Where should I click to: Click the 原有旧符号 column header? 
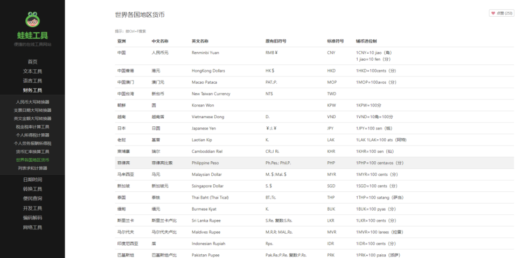point(276,41)
